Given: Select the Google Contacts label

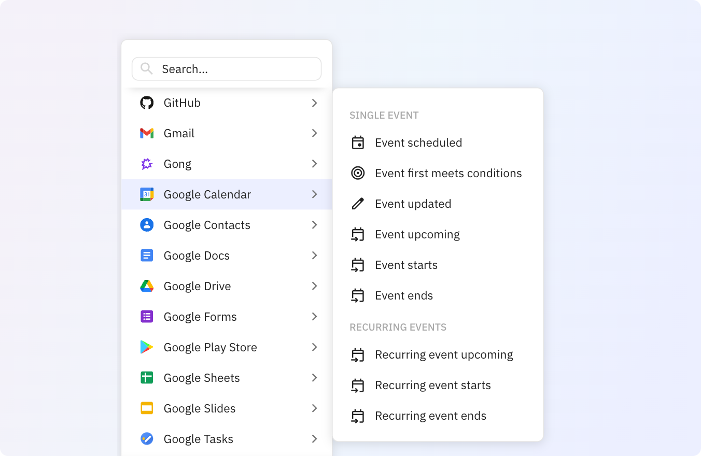Looking at the screenshot, I should tap(207, 225).
